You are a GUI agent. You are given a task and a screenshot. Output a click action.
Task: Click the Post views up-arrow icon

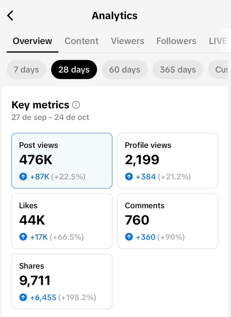pyautogui.click(x=23, y=177)
